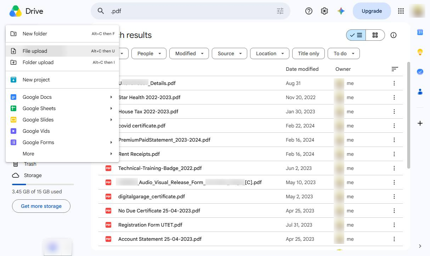Click the plus to get add-ons
This screenshot has width=430, height=256.
tap(420, 123)
